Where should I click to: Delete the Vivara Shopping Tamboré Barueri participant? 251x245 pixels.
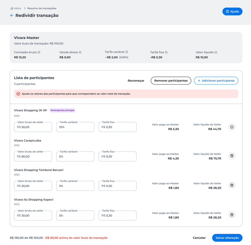pyautogui.click(x=232, y=185)
